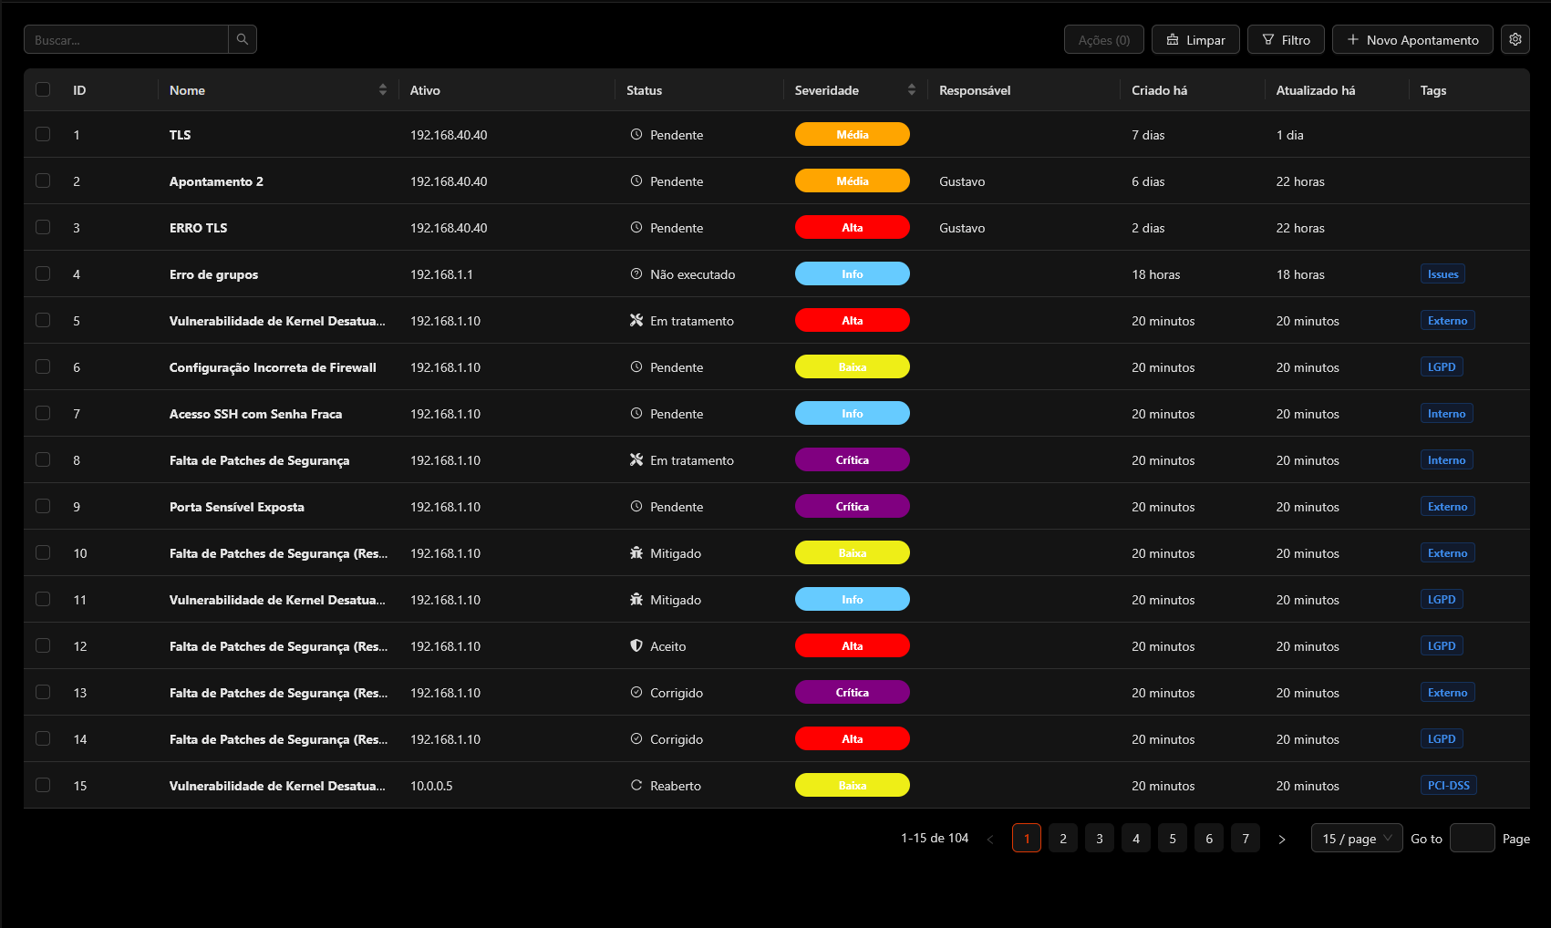Sort by the Severidade column arrows

912,89
